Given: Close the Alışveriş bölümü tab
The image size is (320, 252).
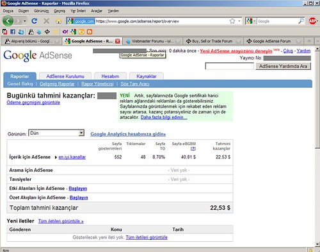Looking at the screenshot, I should coord(57,41).
